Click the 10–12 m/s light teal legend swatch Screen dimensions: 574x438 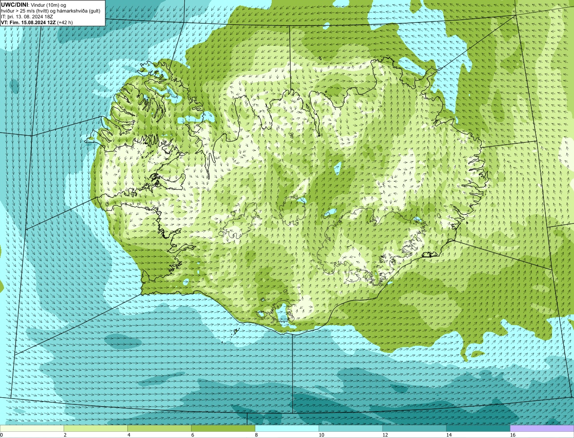[x=351, y=428]
